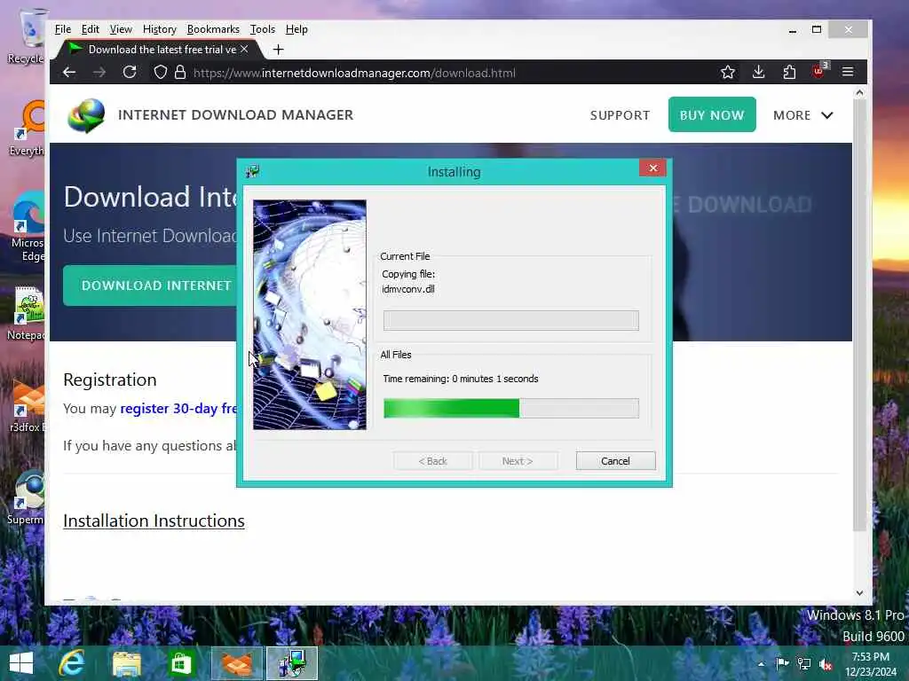Click the page scrollbar up arrow

(x=859, y=92)
